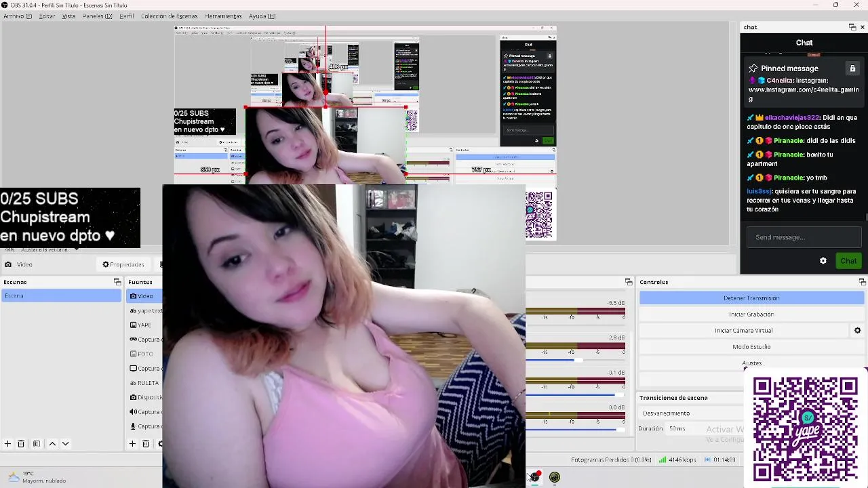Click Detener Transmisión button

751,298
